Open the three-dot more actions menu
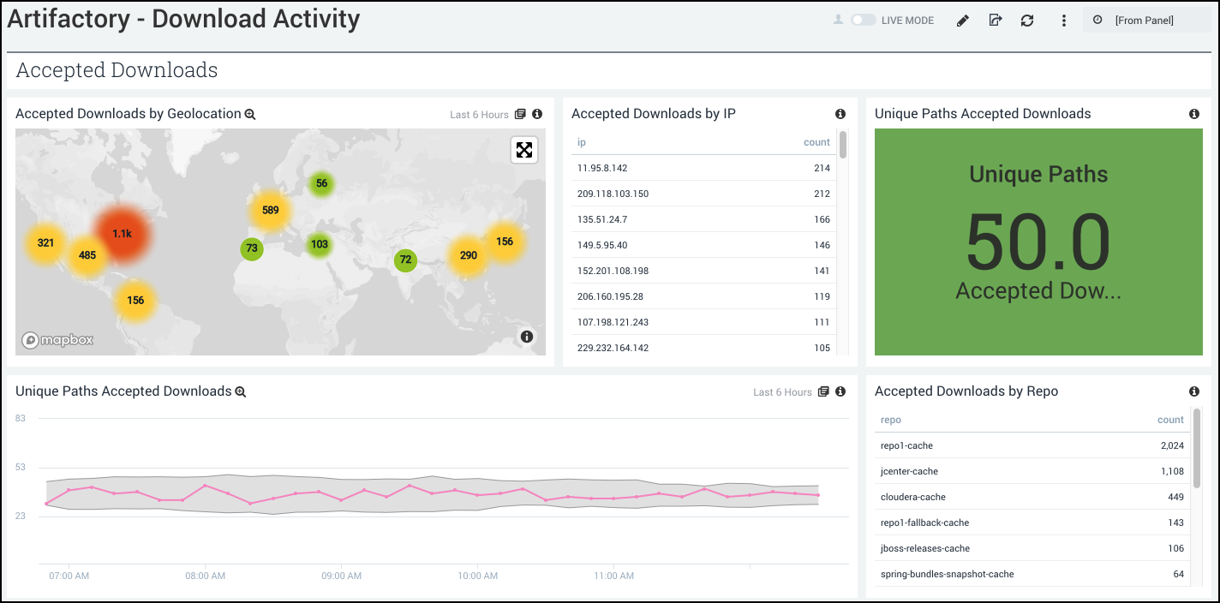The height and width of the screenshot is (603, 1220). click(x=1063, y=21)
